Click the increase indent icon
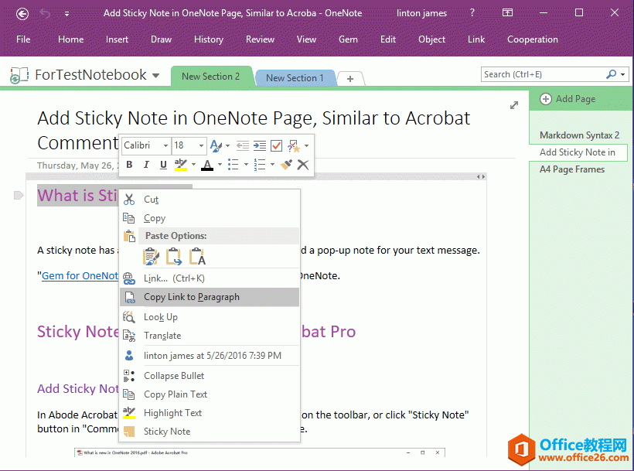Image resolution: width=634 pixels, height=471 pixels. (x=258, y=145)
